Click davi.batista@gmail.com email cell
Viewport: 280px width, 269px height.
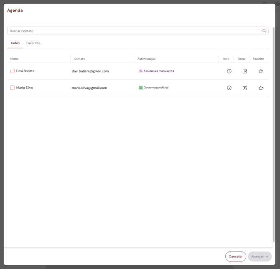pos(90,71)
